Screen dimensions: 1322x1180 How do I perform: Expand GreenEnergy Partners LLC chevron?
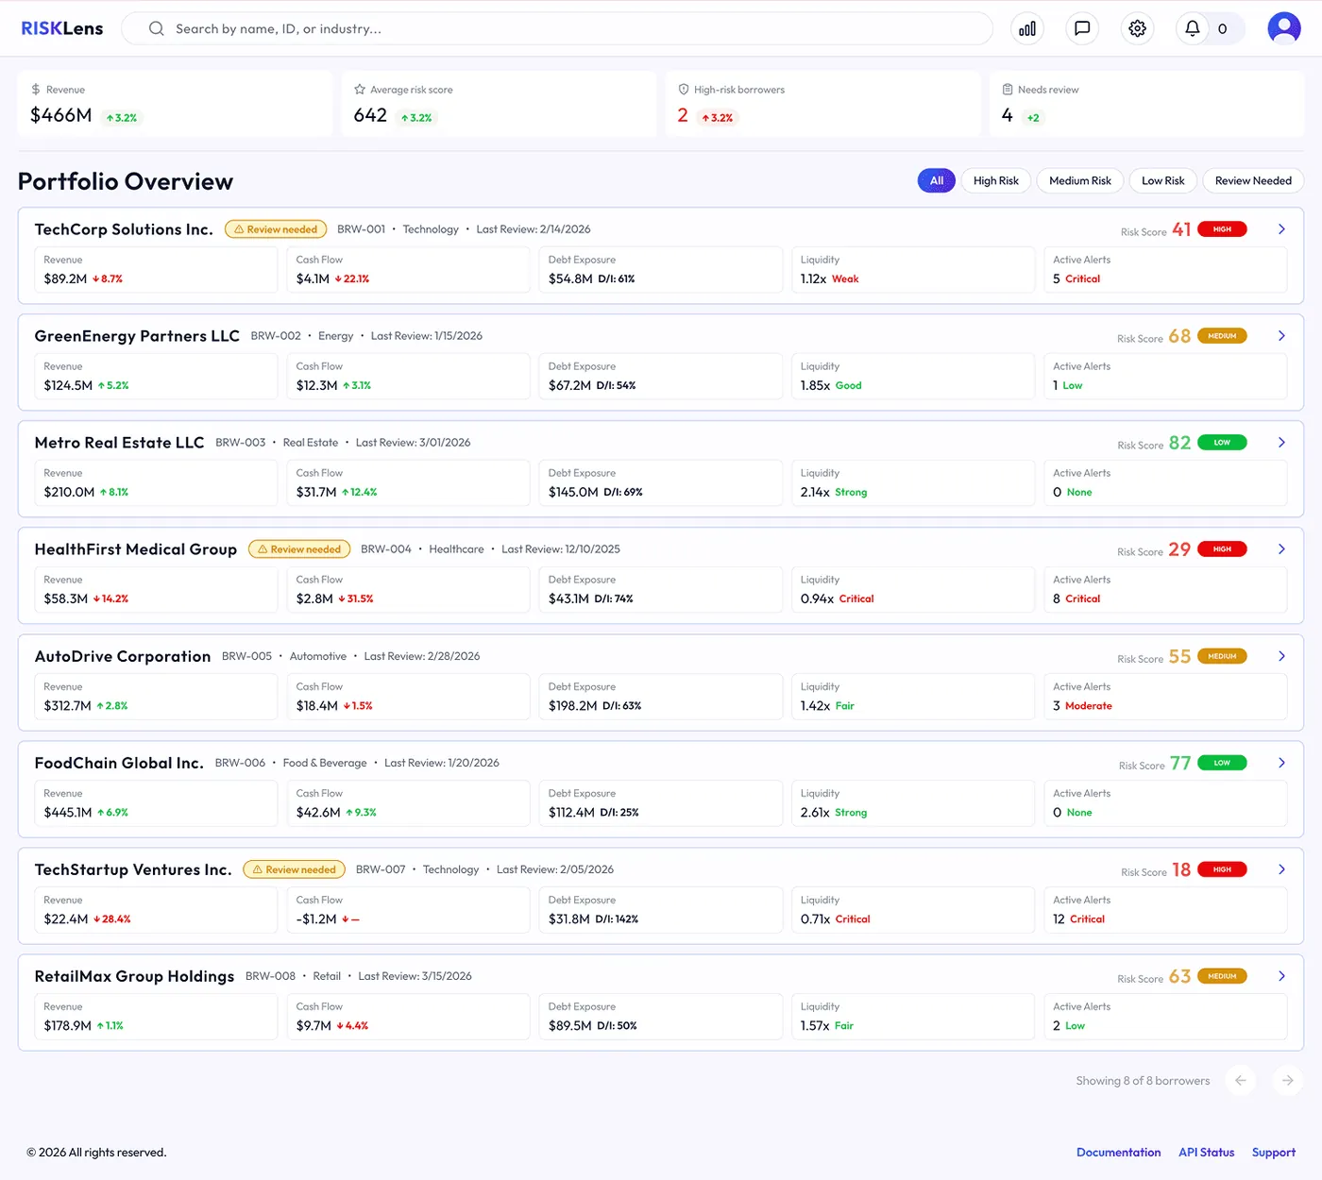(x=1281, y=336)
